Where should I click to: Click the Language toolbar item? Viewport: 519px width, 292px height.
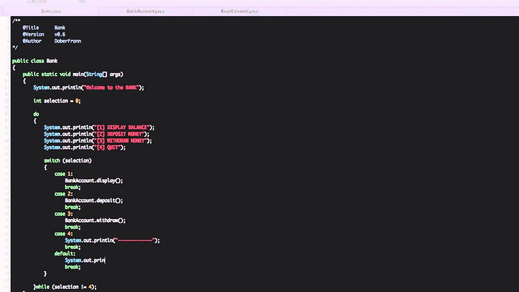coord(37,2)
